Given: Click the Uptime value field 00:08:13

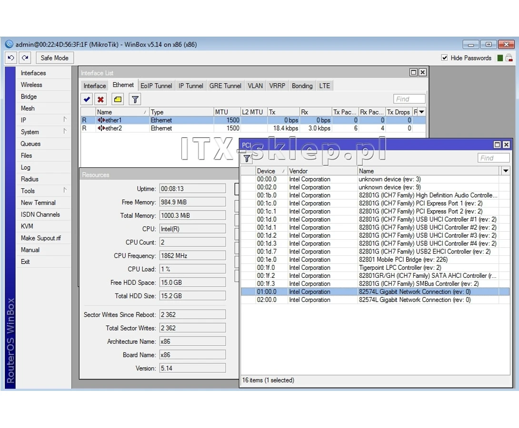Looking at the screenshot, I should [192, 189].
